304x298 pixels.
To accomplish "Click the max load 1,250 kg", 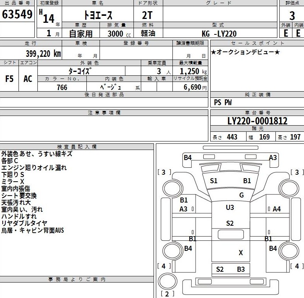I will [193, 71].
